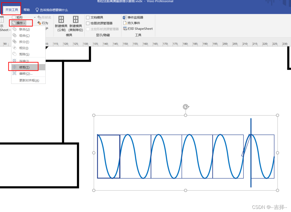Open the dropdown arrow beside 矩形
The image size is (291, 212).
35,17
